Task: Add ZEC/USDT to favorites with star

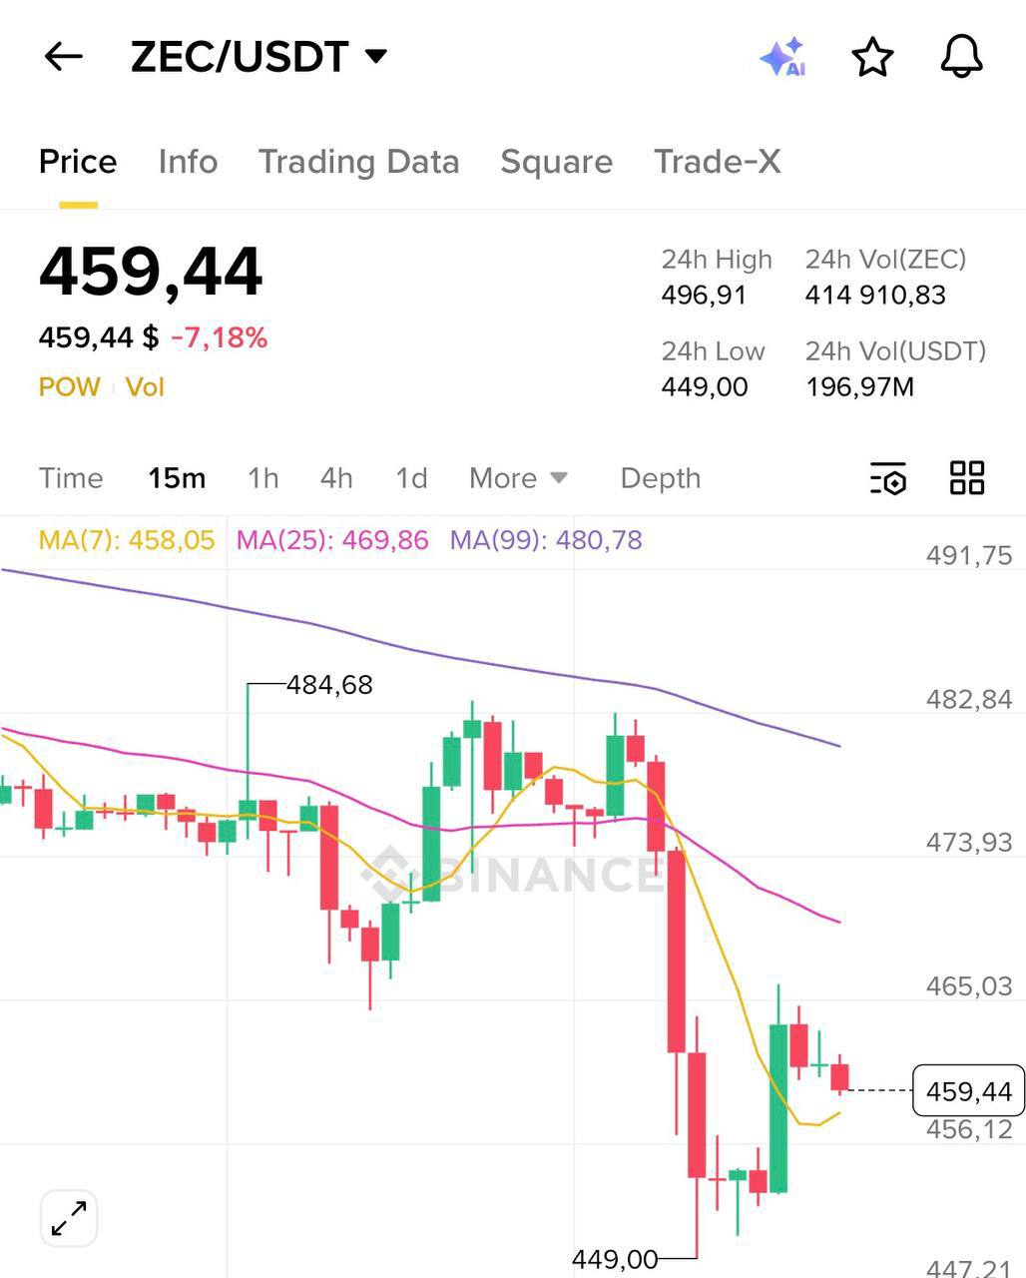Action: [x=872, y=57]
